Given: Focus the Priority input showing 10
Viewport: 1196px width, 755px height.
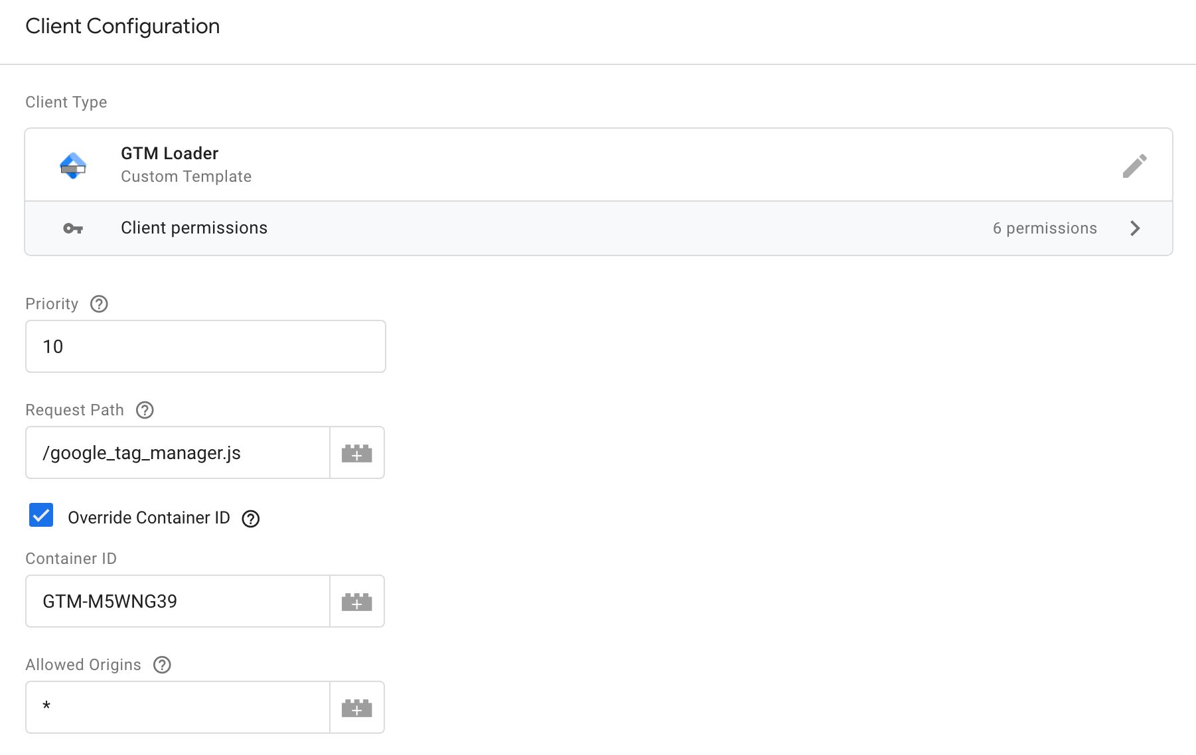Looking at the screenshot, I should pyautogui.click(x=206, y=346).
